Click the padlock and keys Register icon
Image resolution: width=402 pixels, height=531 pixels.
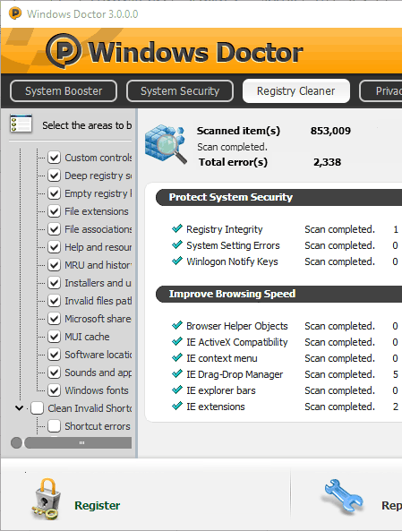(47, 499)
